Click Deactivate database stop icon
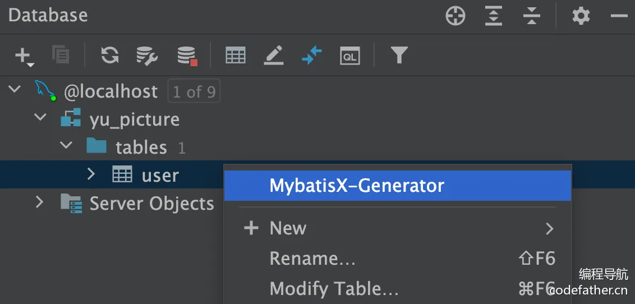This screenshot has height=304, width=635. (x=187, y=56)
